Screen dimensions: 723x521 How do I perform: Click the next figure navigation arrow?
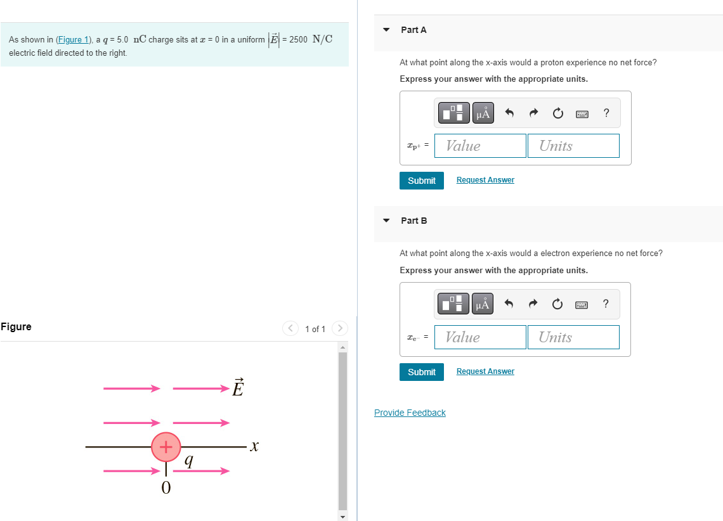[340, 328]
